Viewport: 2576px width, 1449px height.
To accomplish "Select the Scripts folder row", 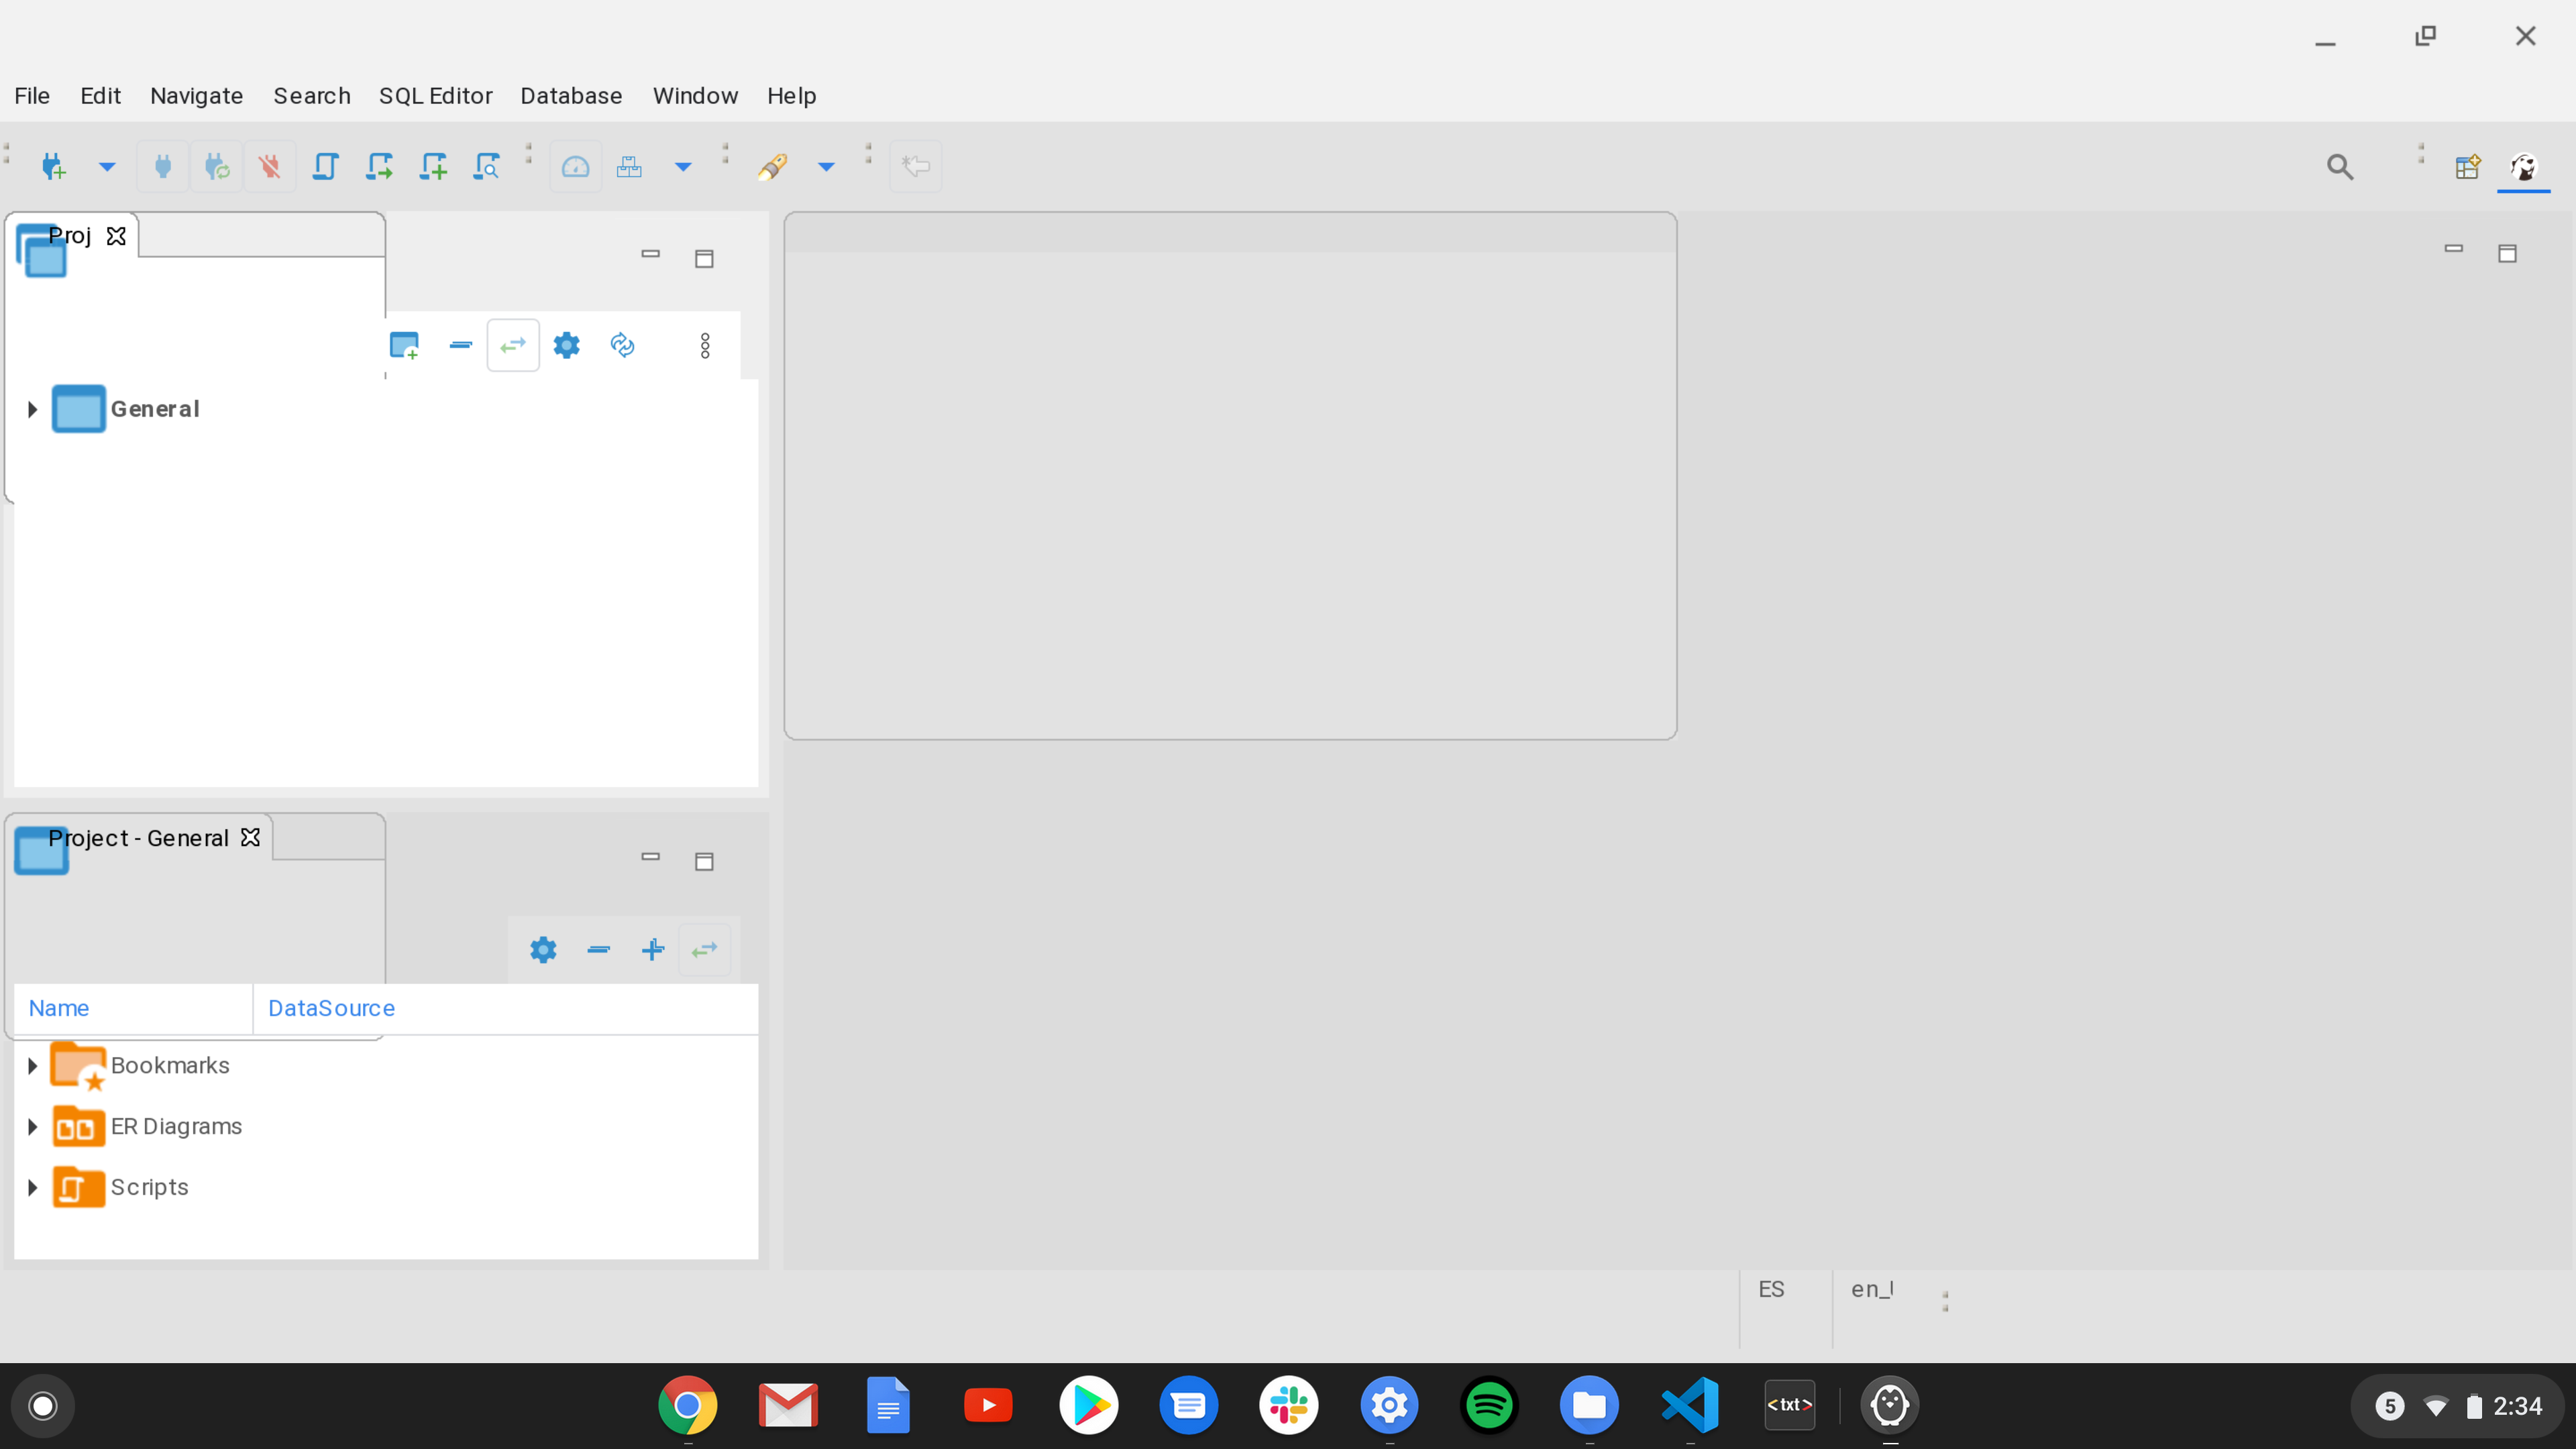I will coord(386,1188).
